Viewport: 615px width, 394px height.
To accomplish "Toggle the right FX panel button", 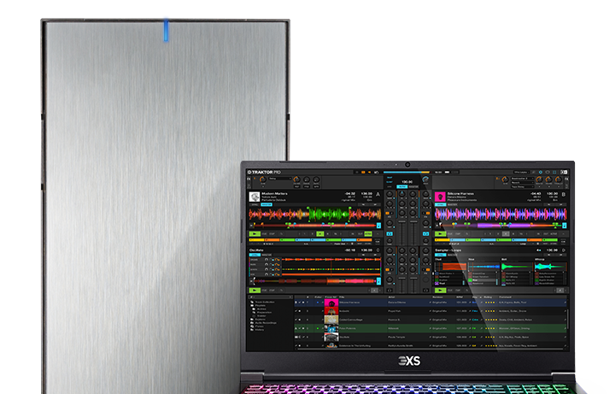I will (567, 179).
